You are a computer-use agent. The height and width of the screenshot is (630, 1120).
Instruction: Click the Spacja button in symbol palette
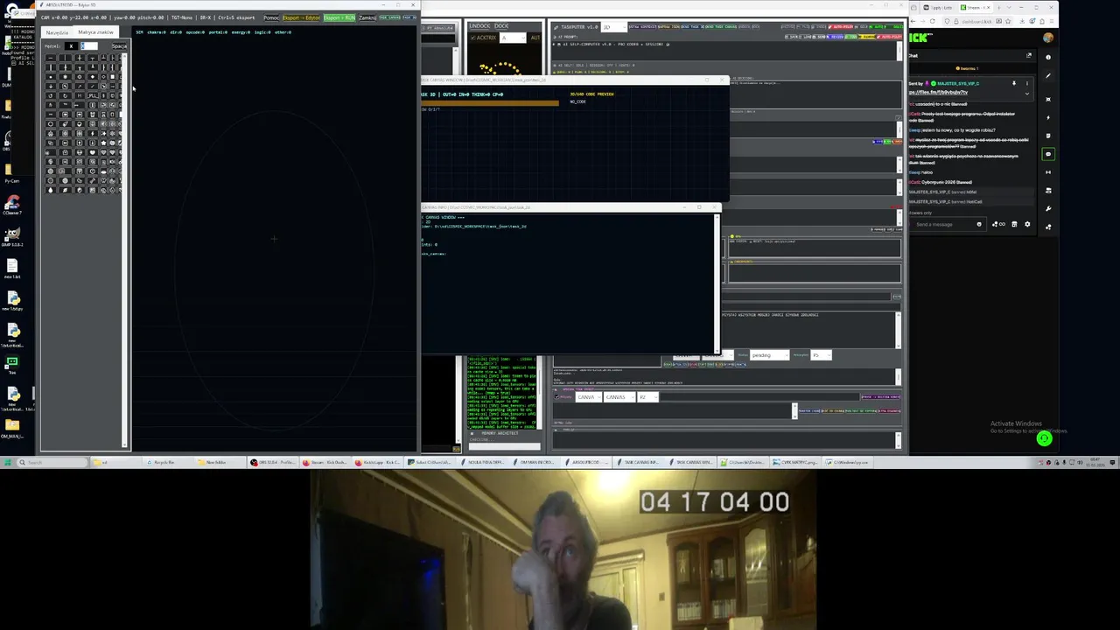coord(119,45)
